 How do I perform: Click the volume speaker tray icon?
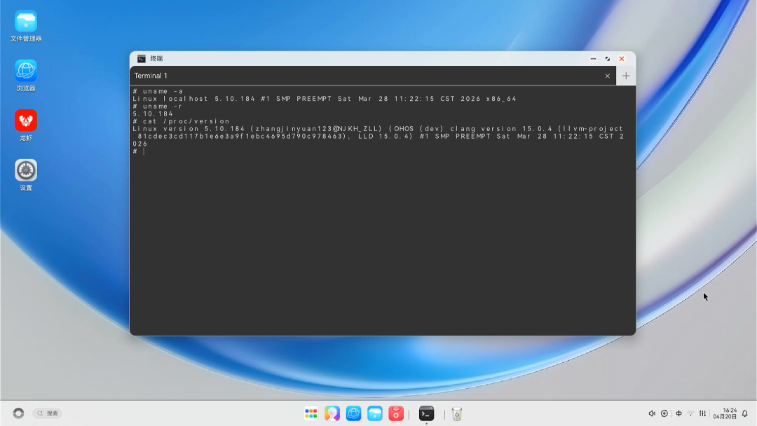[652, 413]
